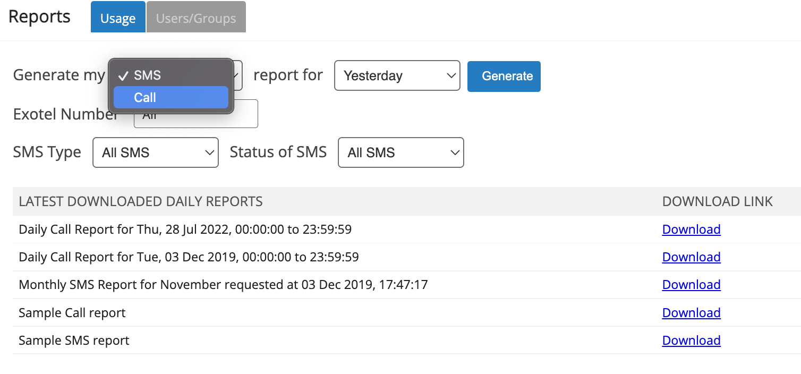Click the Daily Call Report Thu, 28 Jul 2022 text
Screen dimensions: 801x374
pos(185,229)
